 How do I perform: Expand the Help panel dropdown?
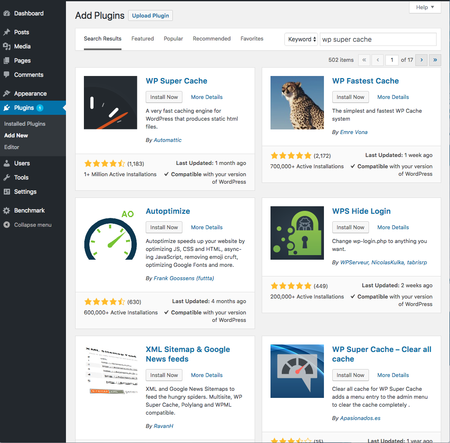(425, 7)
